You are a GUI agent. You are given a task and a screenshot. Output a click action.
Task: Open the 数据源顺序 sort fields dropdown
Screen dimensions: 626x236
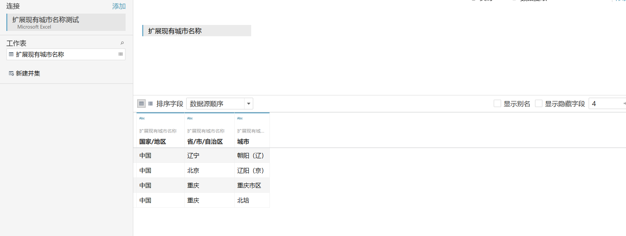(x=220, y=104)
